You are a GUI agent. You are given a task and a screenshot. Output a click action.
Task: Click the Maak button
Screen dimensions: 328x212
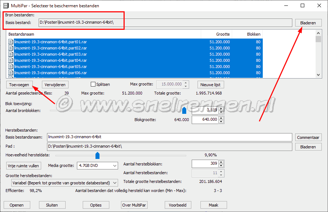pos(214,205)
